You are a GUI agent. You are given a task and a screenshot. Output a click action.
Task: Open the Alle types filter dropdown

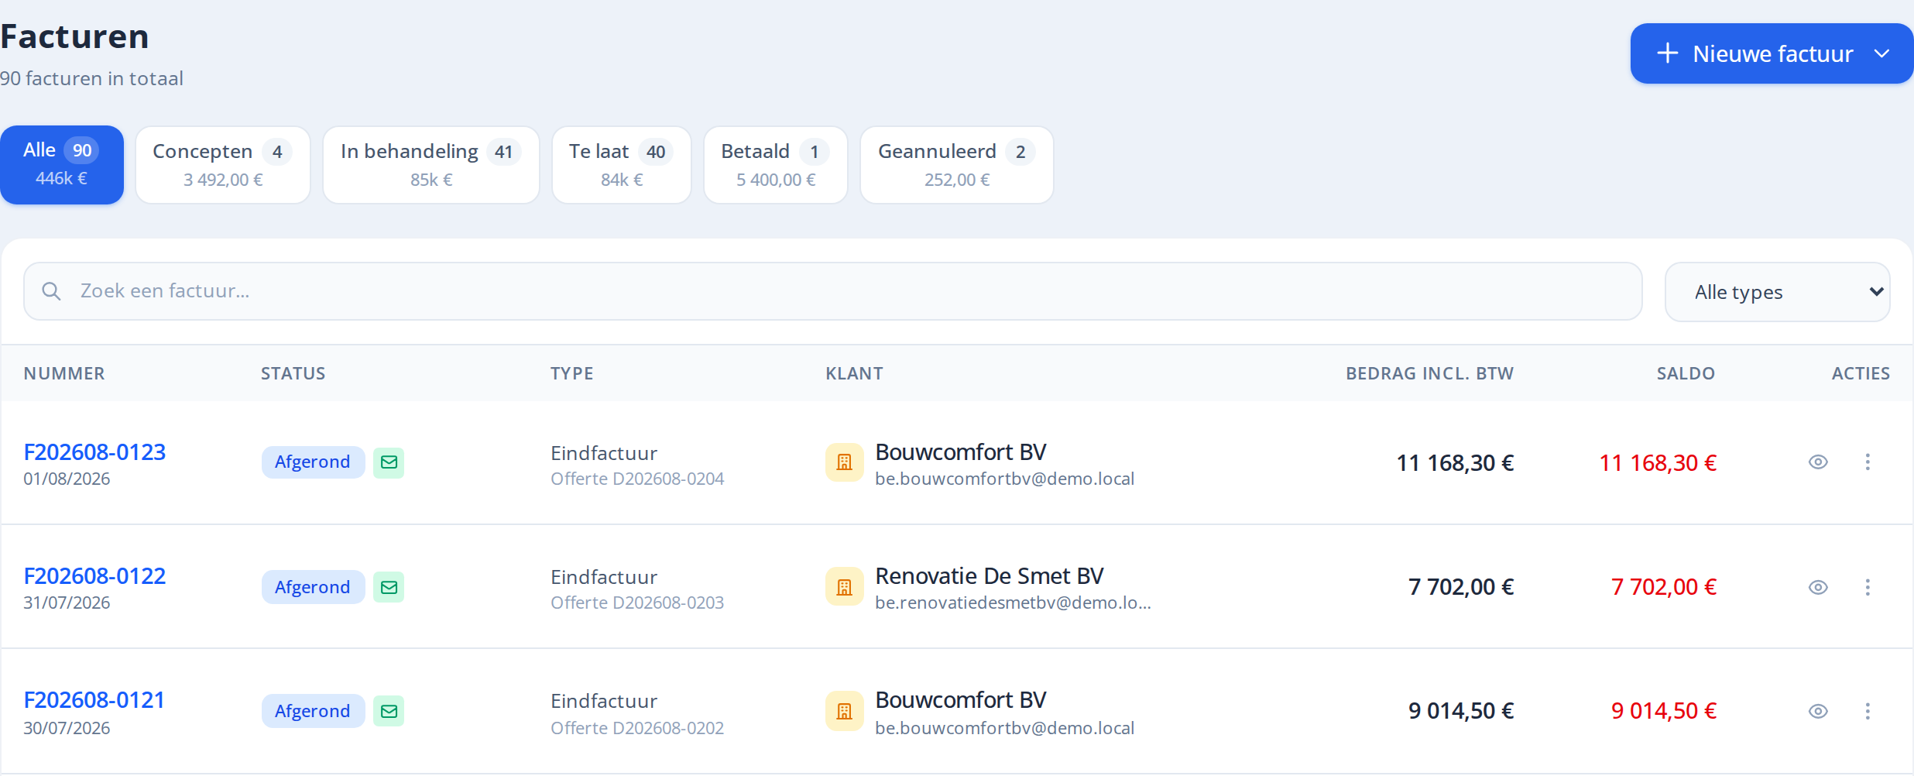1777,292
